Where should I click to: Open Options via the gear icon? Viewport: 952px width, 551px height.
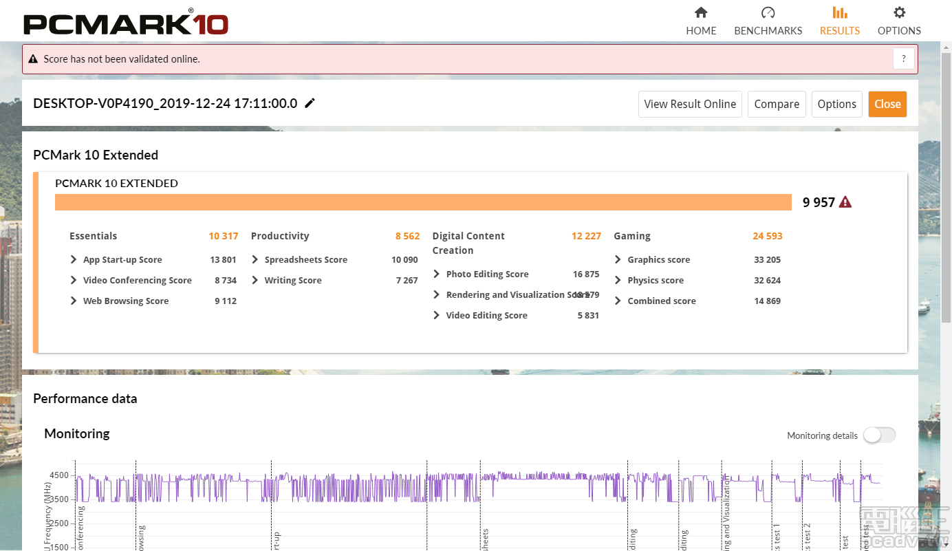(x=899, y=12)
